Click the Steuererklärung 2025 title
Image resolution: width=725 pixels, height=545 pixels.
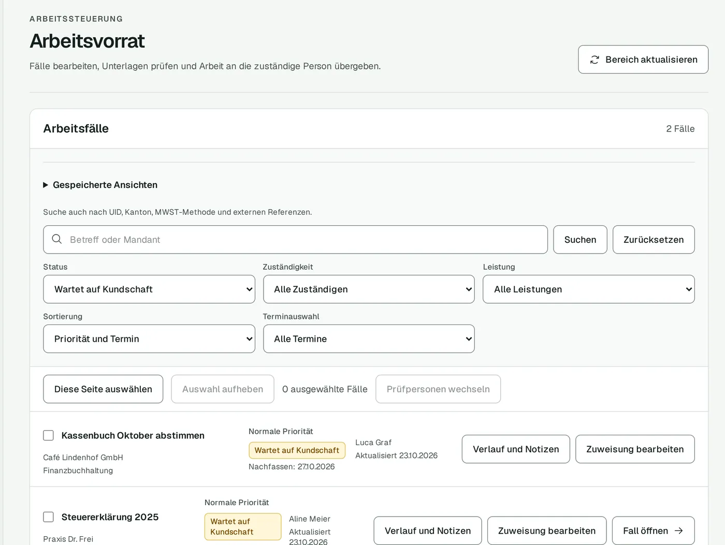pos(110,517)
